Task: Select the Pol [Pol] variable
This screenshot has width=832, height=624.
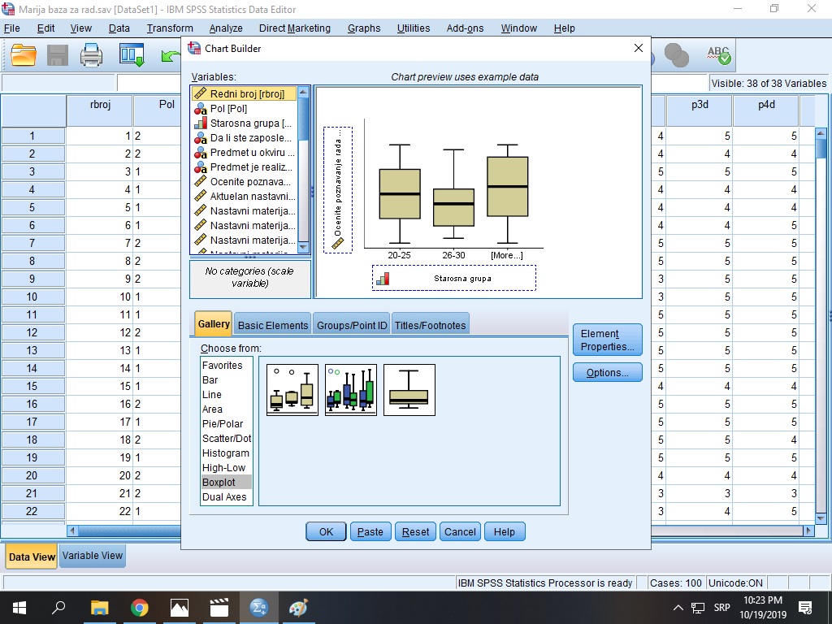Action: 228,108
